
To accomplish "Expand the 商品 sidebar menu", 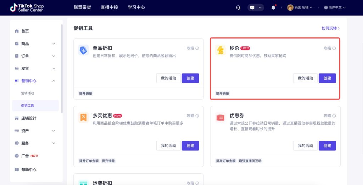I will click(x=54, y=43).
